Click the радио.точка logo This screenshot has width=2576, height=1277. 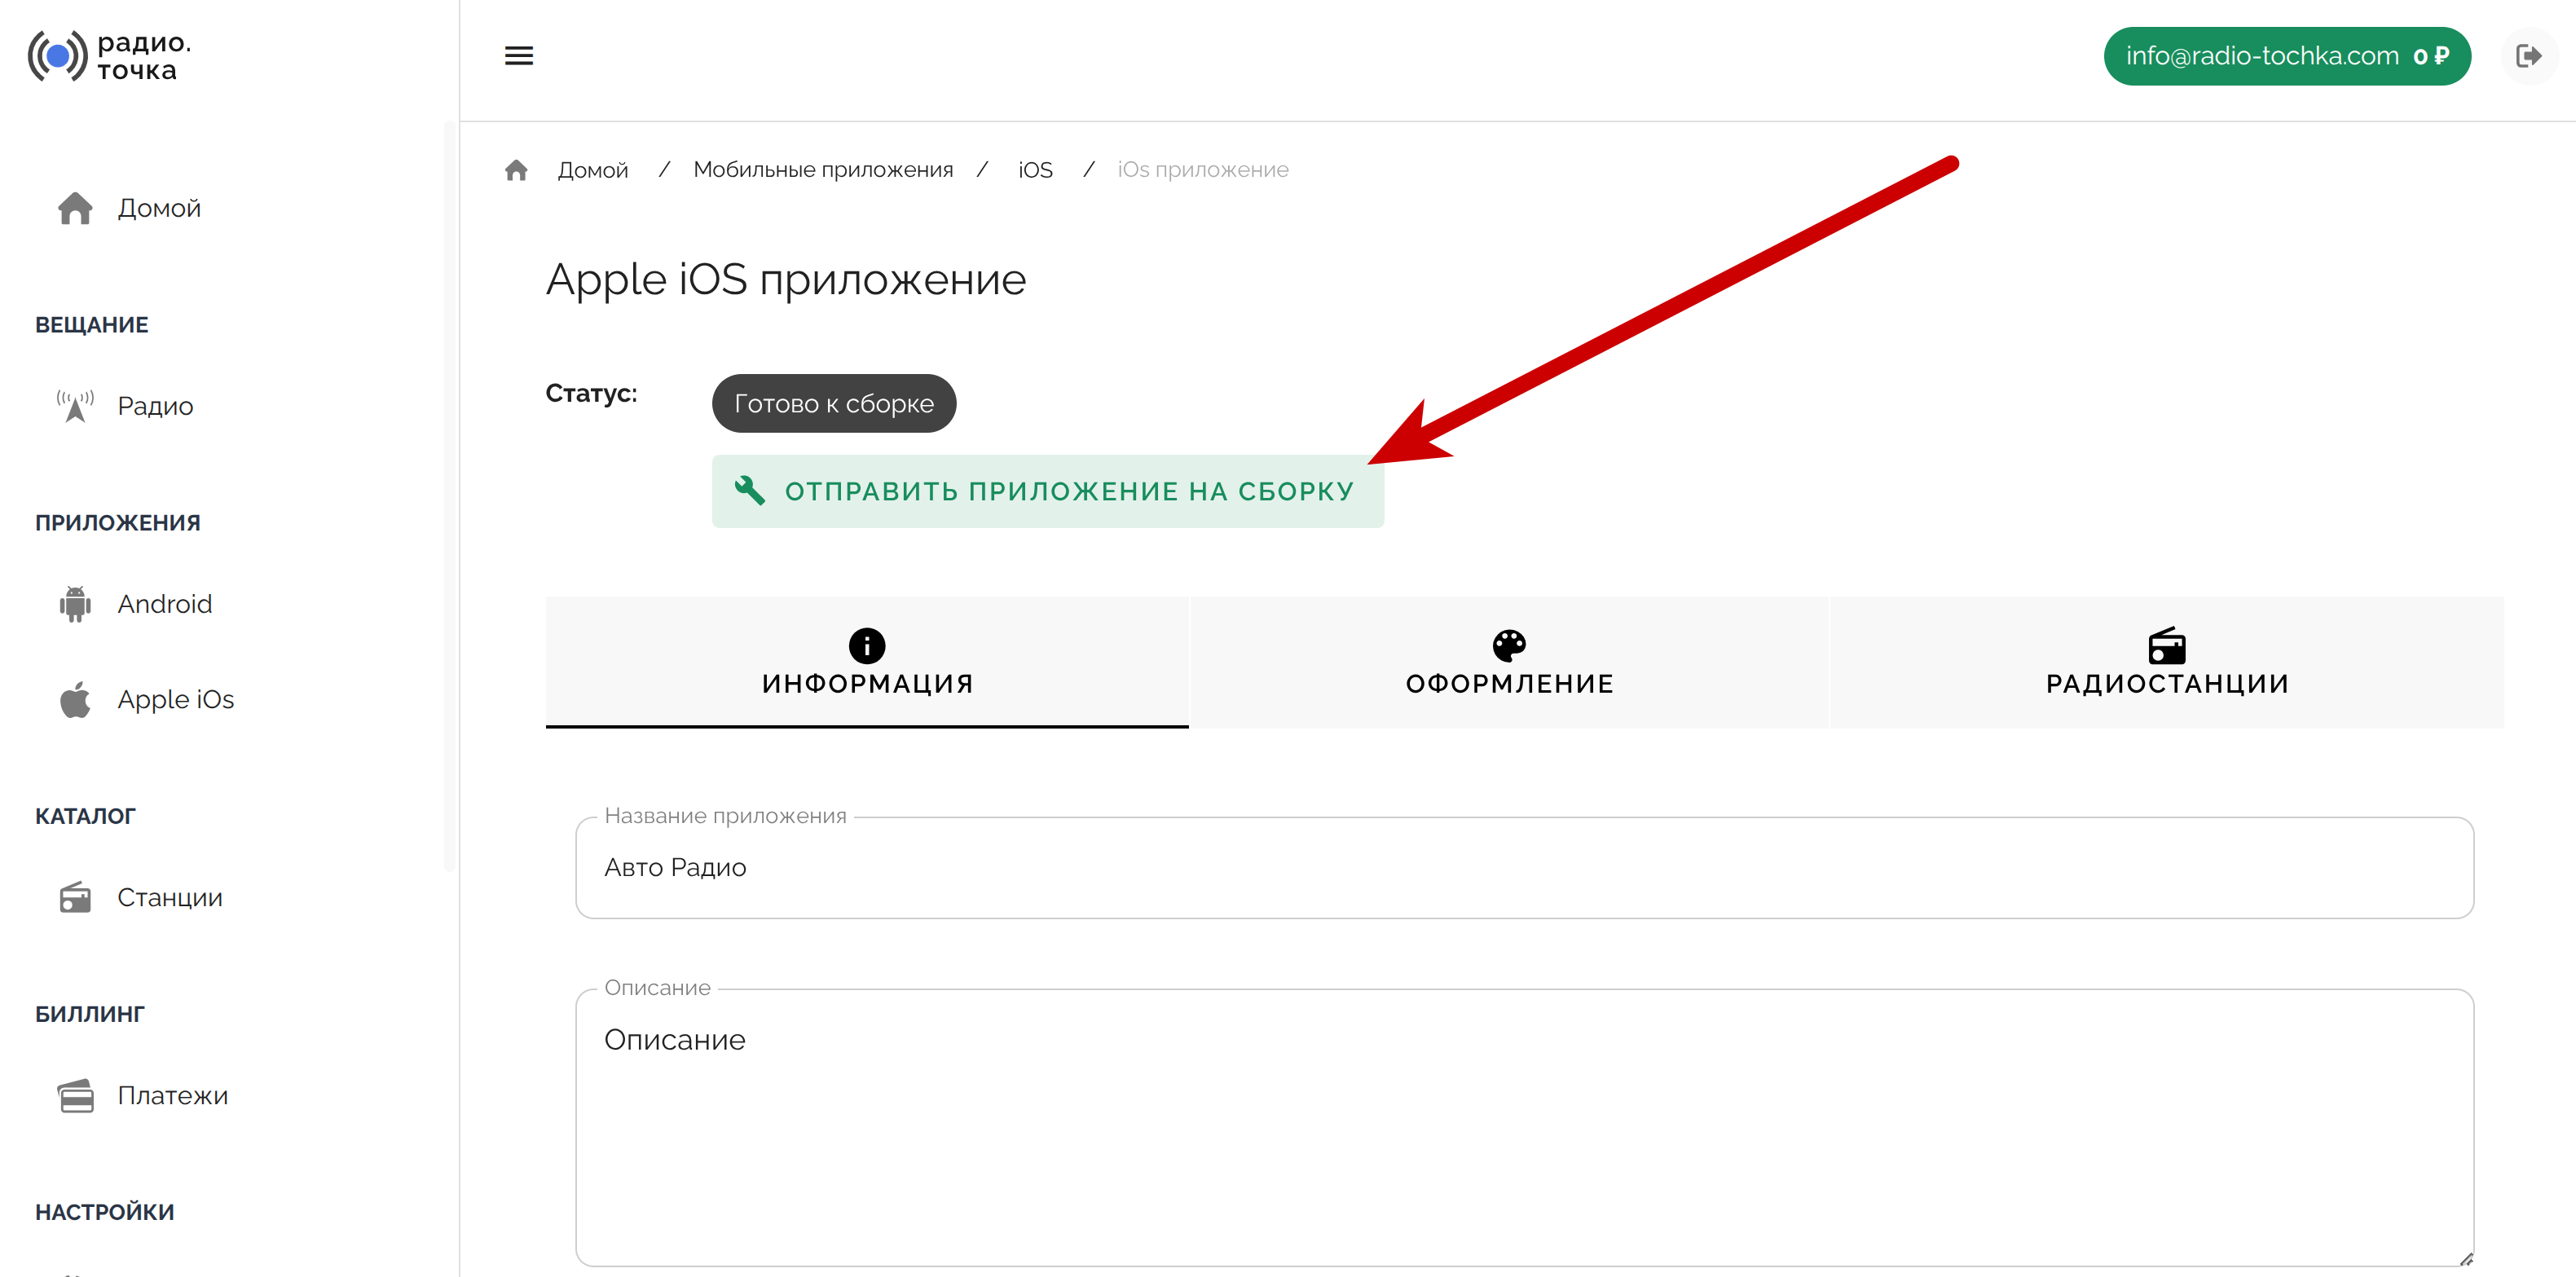(x=110, y=56)
